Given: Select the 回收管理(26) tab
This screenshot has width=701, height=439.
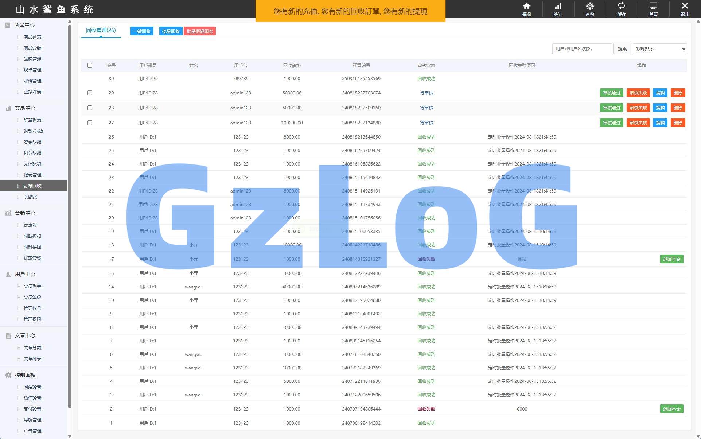Looking at the screenshot, I should click(101, 31).
